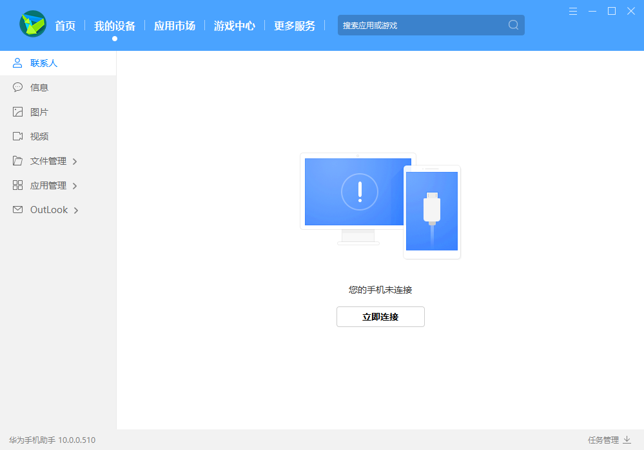Click the search apps input field

pos(419,24)
